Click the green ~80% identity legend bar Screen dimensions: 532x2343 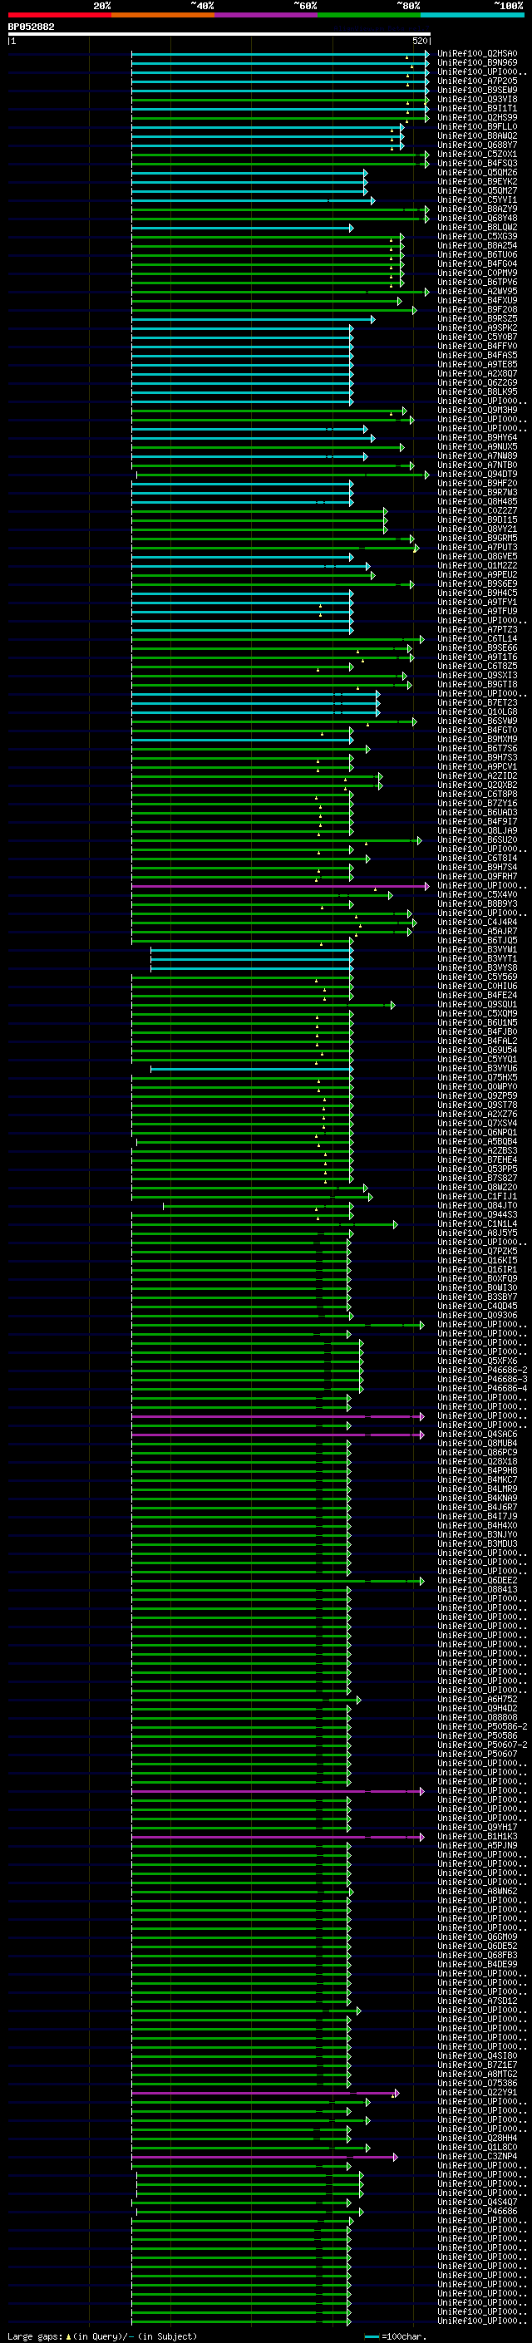tap(369, 15)
